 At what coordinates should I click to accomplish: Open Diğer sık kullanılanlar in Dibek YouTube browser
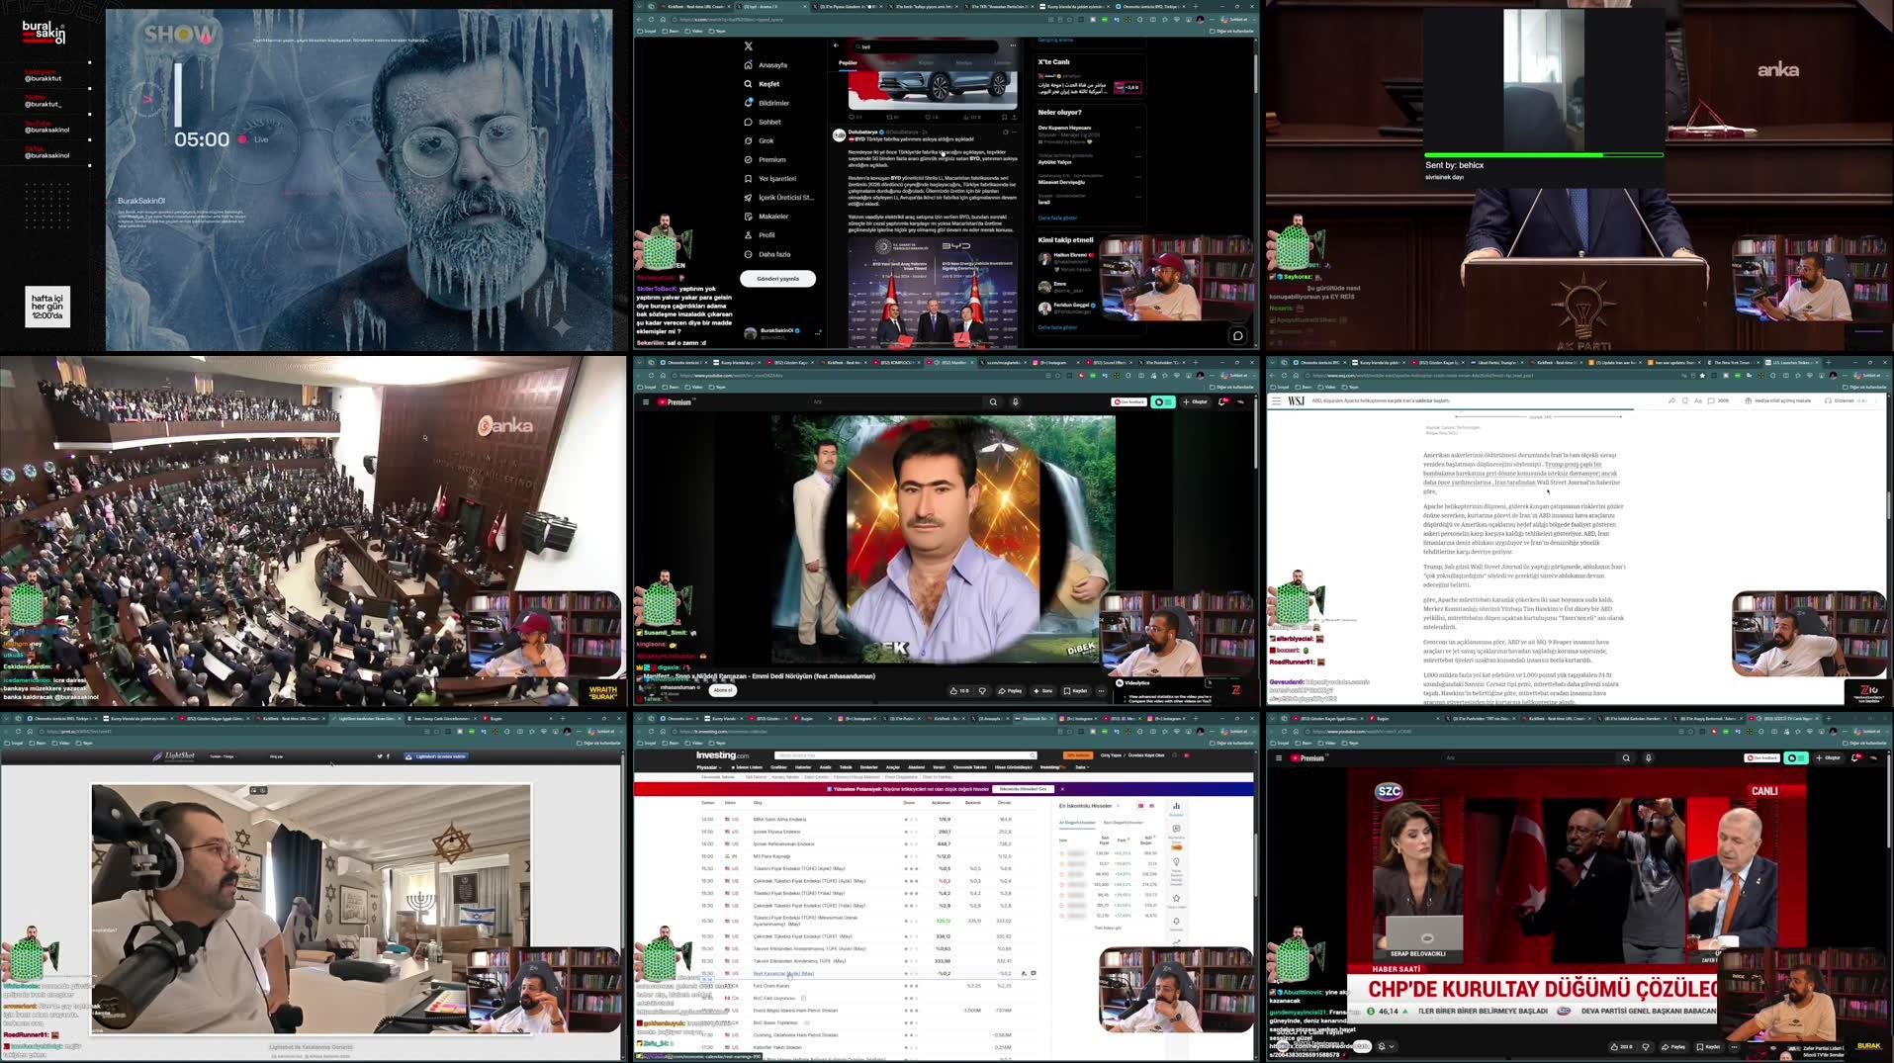point(1233,388)
